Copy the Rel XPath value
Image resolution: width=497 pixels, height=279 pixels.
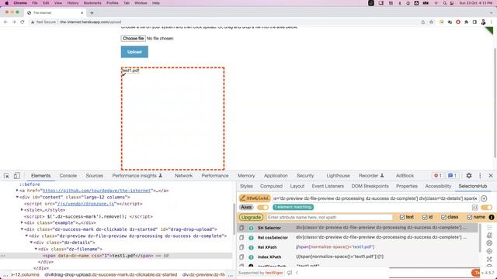[x=242, y=247]
